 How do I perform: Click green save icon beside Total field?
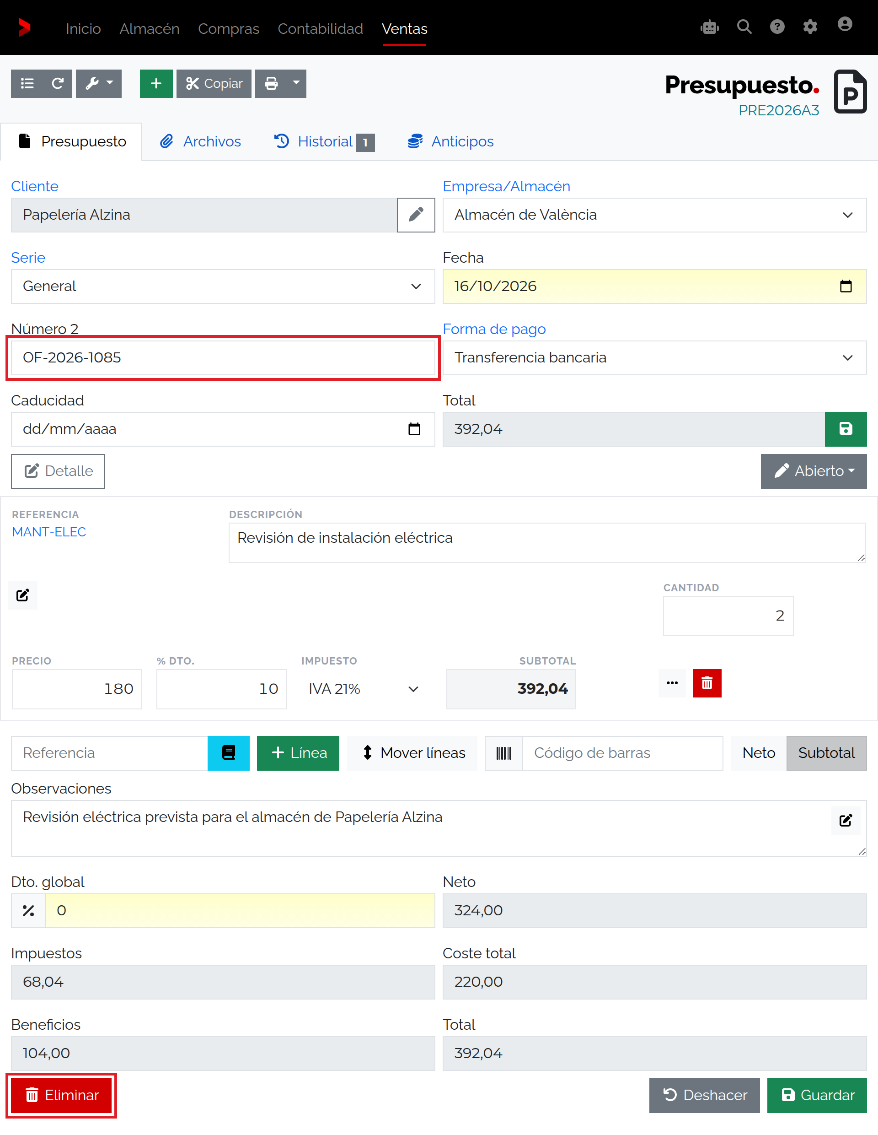(x=845, y=429)
